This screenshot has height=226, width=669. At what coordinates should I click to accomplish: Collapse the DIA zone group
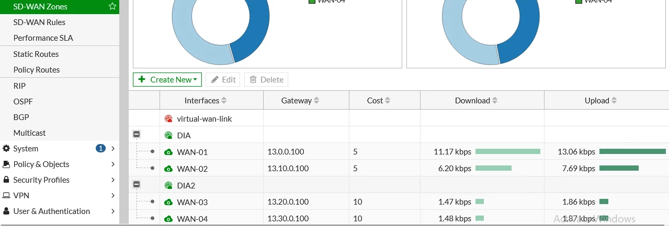point(137,135)
